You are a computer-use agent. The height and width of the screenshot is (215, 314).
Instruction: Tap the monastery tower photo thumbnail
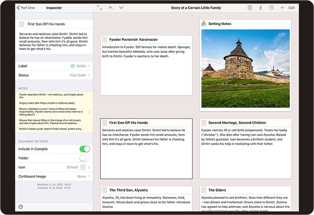click(245, 68)
